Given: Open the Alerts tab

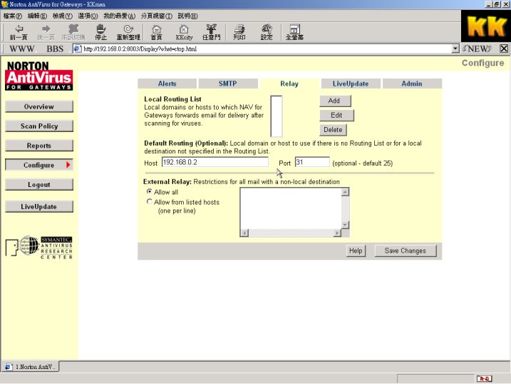Looking at the screenshot, I should [167, 84].
